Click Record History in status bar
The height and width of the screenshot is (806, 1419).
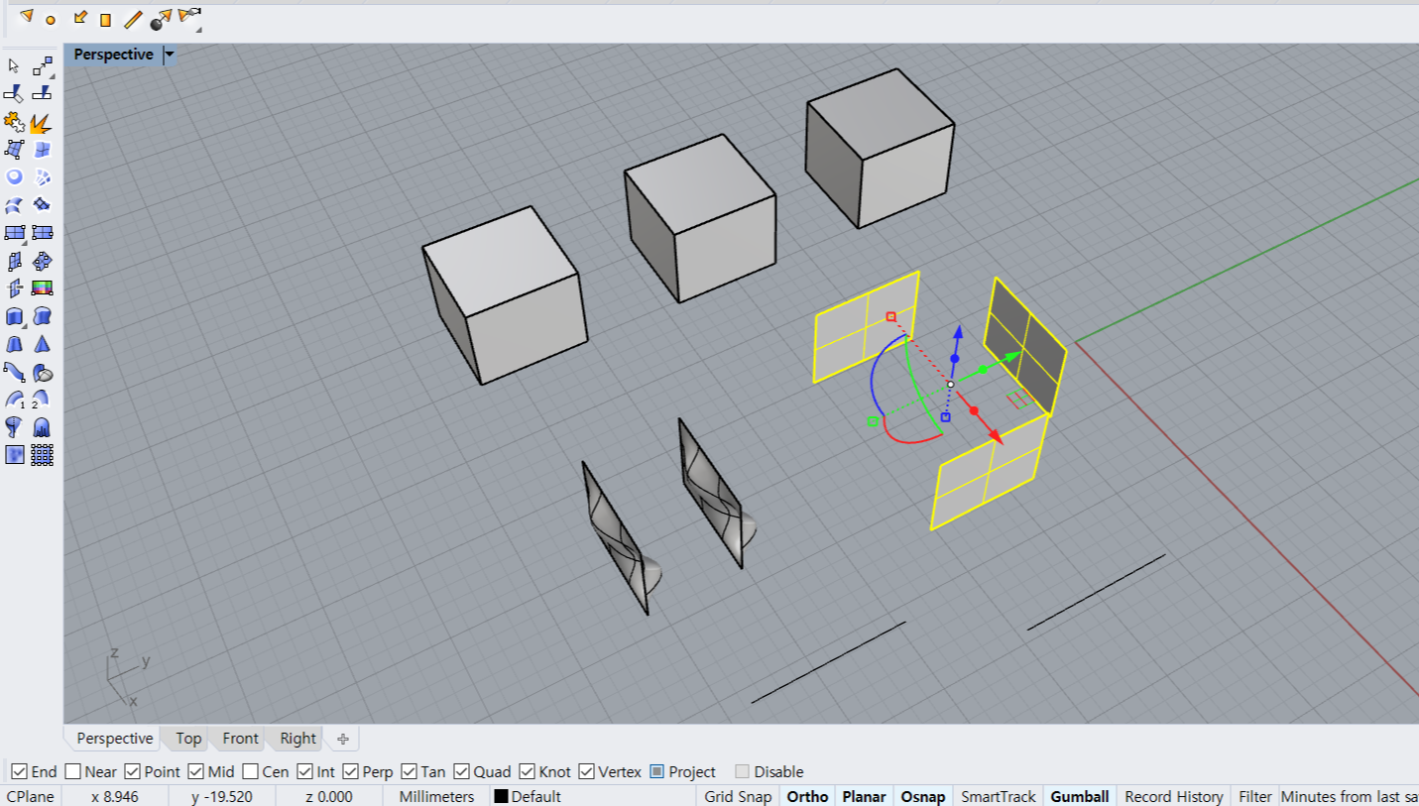[x=1174, y=796]
